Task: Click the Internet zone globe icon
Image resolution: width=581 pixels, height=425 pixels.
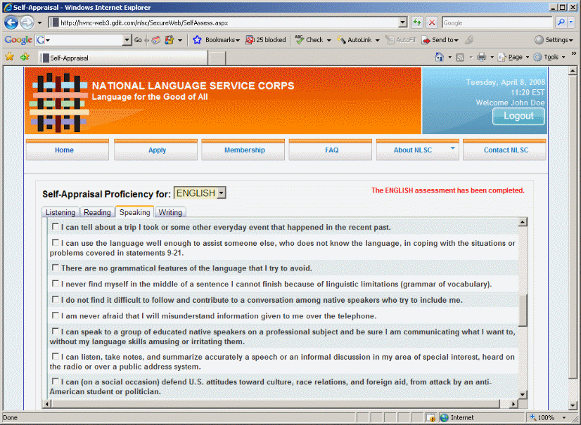Action: coord(444,417)
